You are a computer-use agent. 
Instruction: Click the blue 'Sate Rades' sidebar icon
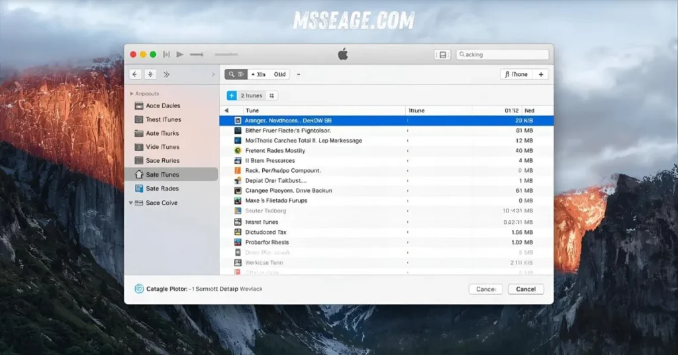(139, 189)
